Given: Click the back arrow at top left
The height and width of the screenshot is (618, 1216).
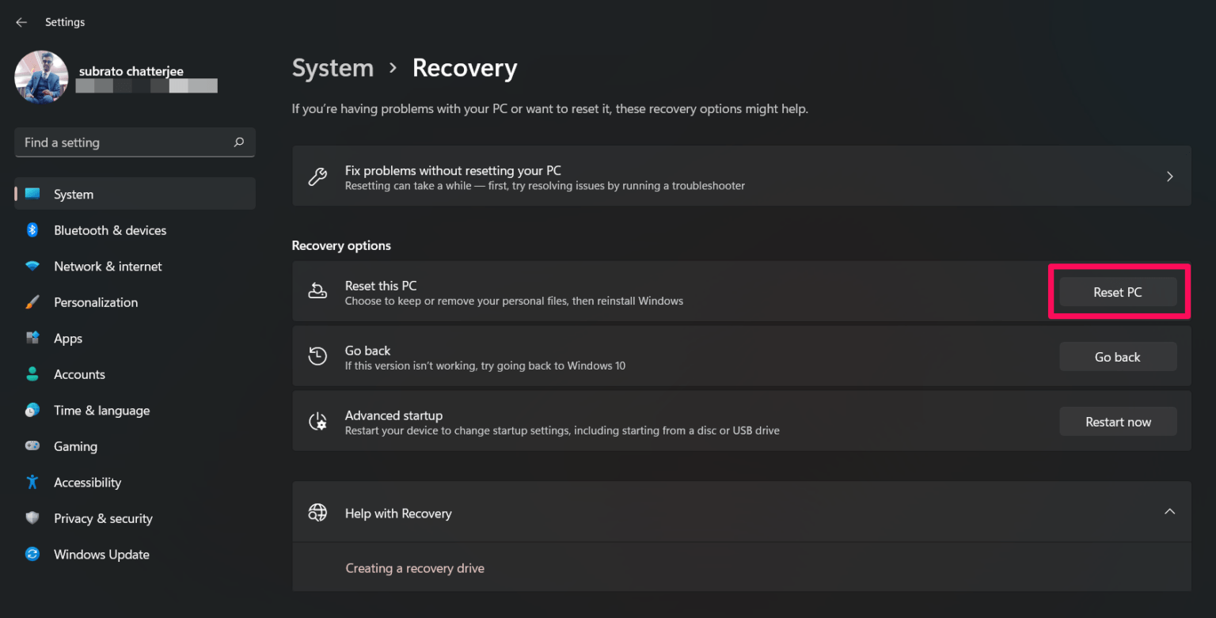Looking at the screenshot, I should tap(21, 22).
